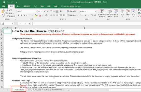Select column C header
Screen dimensions: 141x92
click(x=84, y=28)
